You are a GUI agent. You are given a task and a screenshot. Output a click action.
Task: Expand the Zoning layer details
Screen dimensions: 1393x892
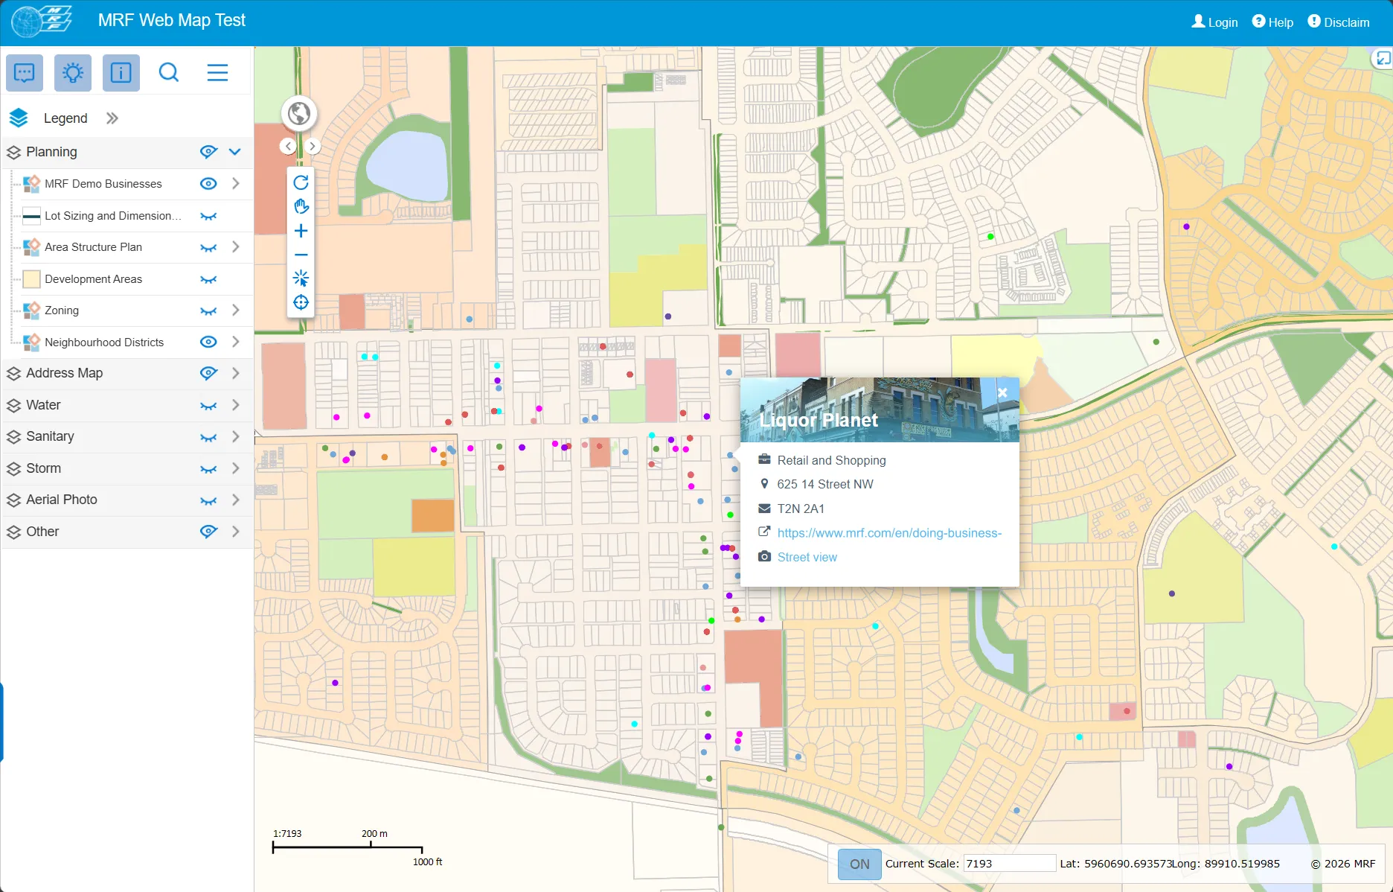click(235, 310)
